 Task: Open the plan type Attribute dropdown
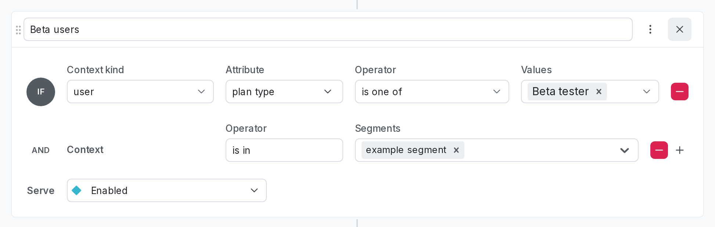(x=284, y=92)
